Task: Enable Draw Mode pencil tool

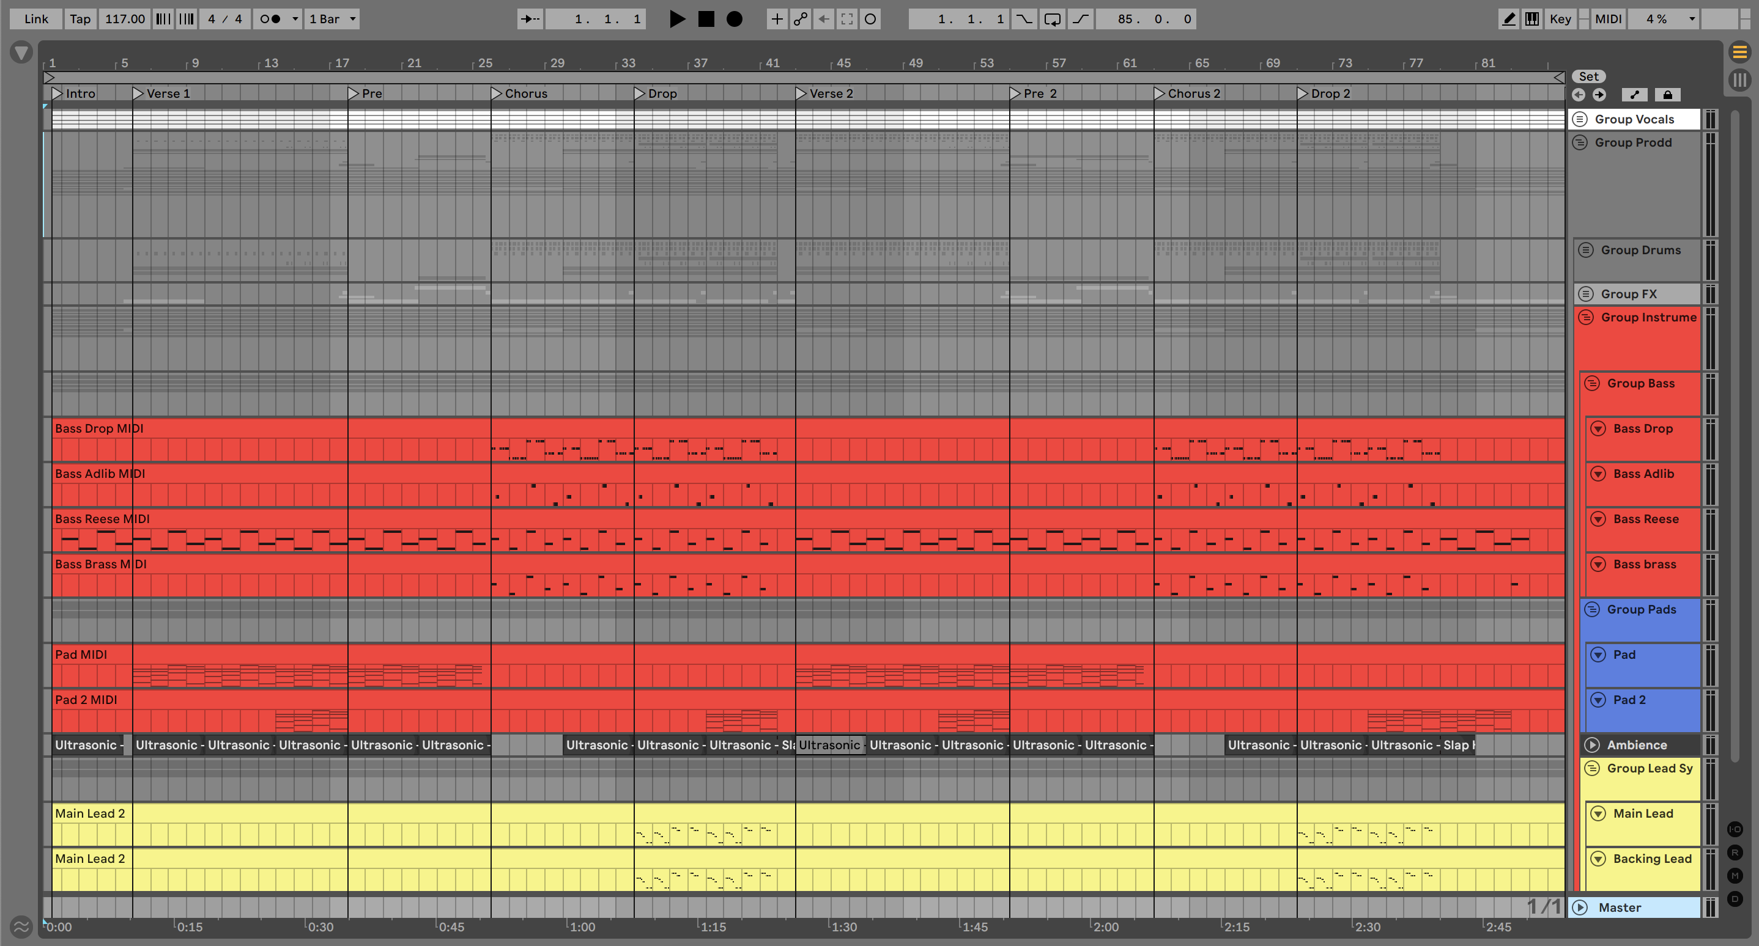Action: click(1508, 19)
